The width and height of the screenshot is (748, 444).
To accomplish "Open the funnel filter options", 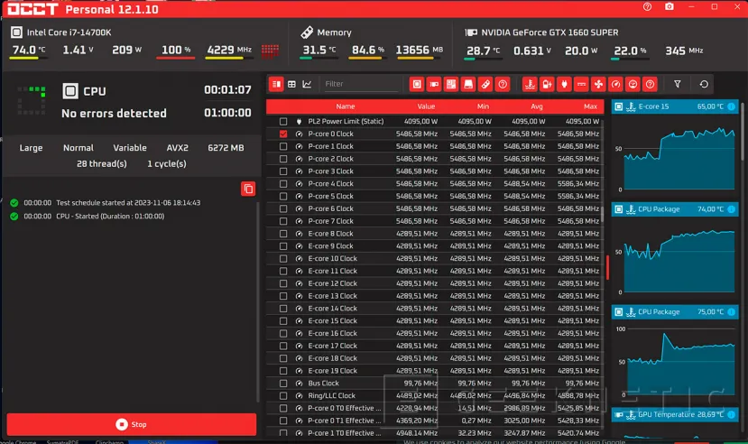I will coord(678,85).
